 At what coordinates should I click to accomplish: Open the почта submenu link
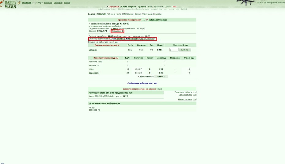click(114, 9)
